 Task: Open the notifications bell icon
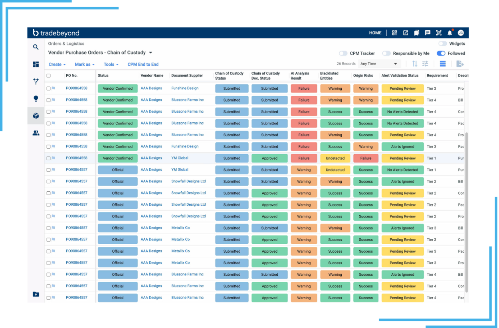point(450,33)
